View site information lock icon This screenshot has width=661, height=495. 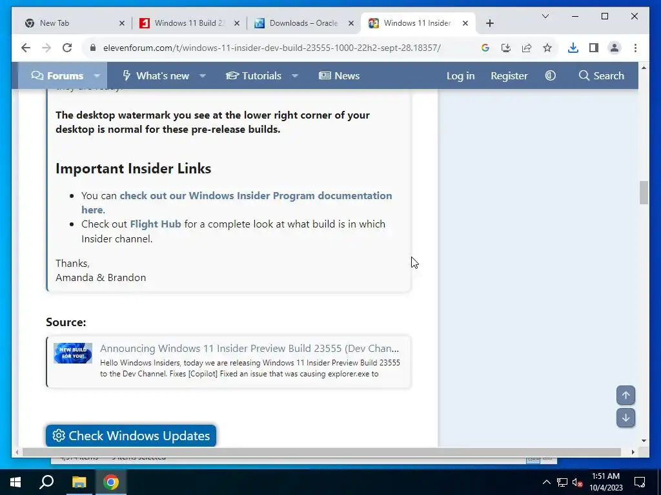pyautogui.click(x=93, y=48)
